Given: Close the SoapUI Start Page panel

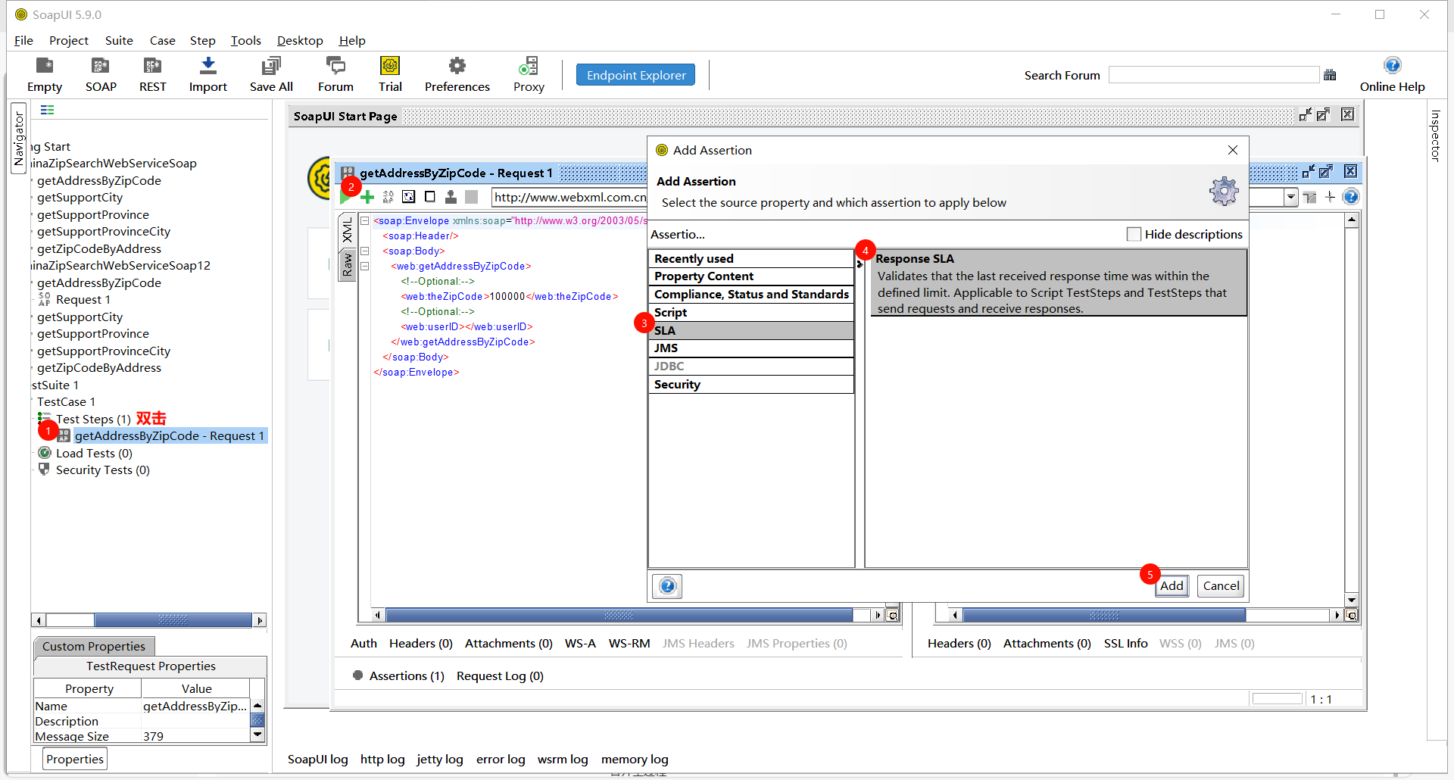Looking at the screenshot, I should pos(1347,114).
